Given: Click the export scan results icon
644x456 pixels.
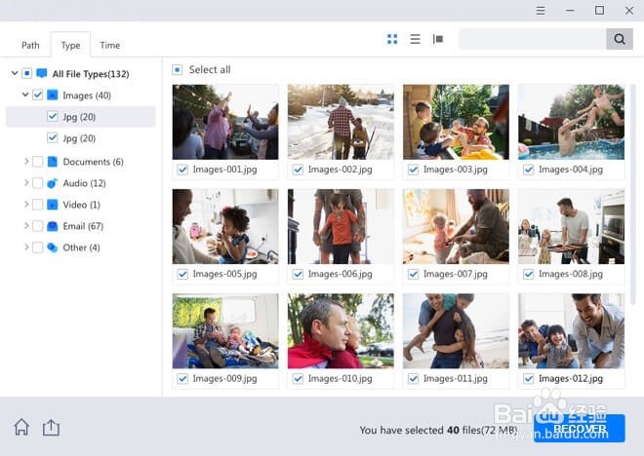Looking at the screenshot, I should pyautogui.click(x=51, y=428).
